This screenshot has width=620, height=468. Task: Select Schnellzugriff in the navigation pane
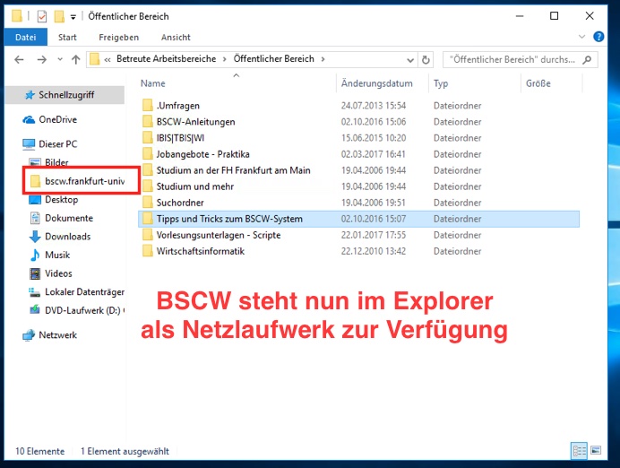pos(65,95)
